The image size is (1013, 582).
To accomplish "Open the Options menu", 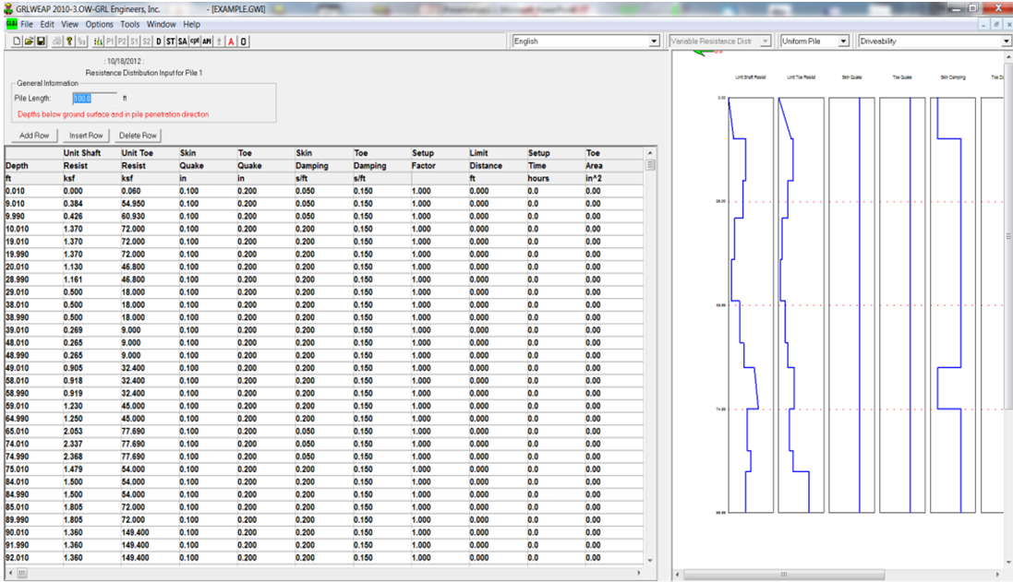I will click(x=100, y=24).
